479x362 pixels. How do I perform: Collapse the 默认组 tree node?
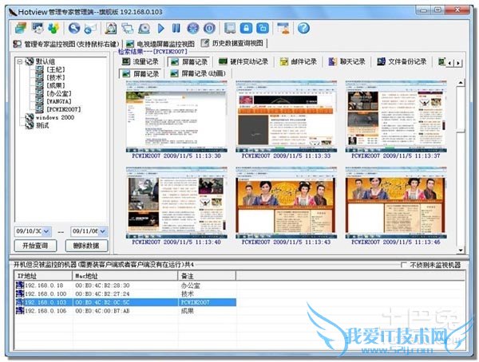pyautogui.click(x=19, y=61)
